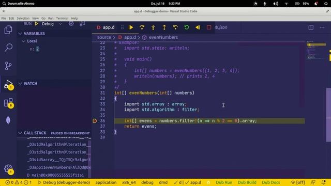
Task: Open the Selection menu
Action: coord(23,19)
